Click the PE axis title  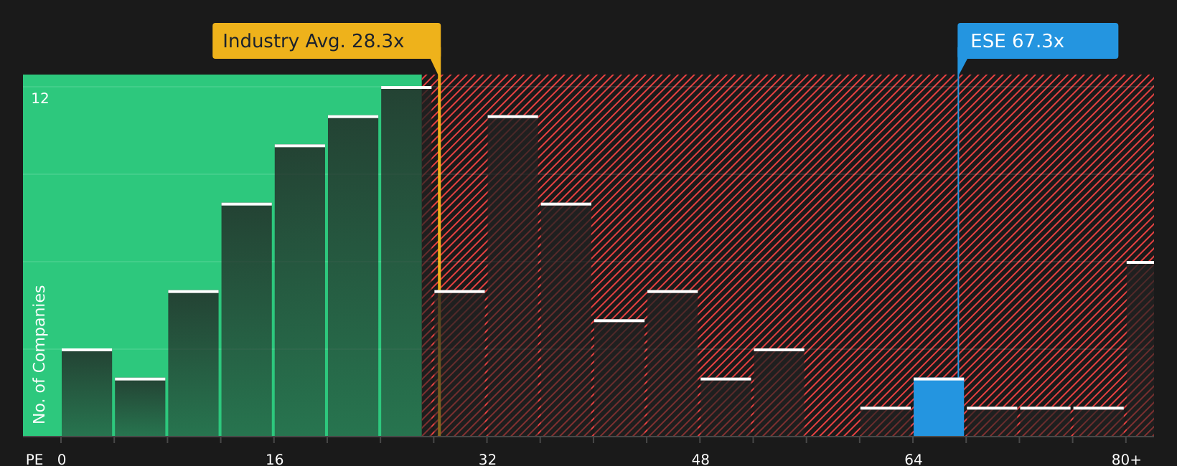(34, 460)
